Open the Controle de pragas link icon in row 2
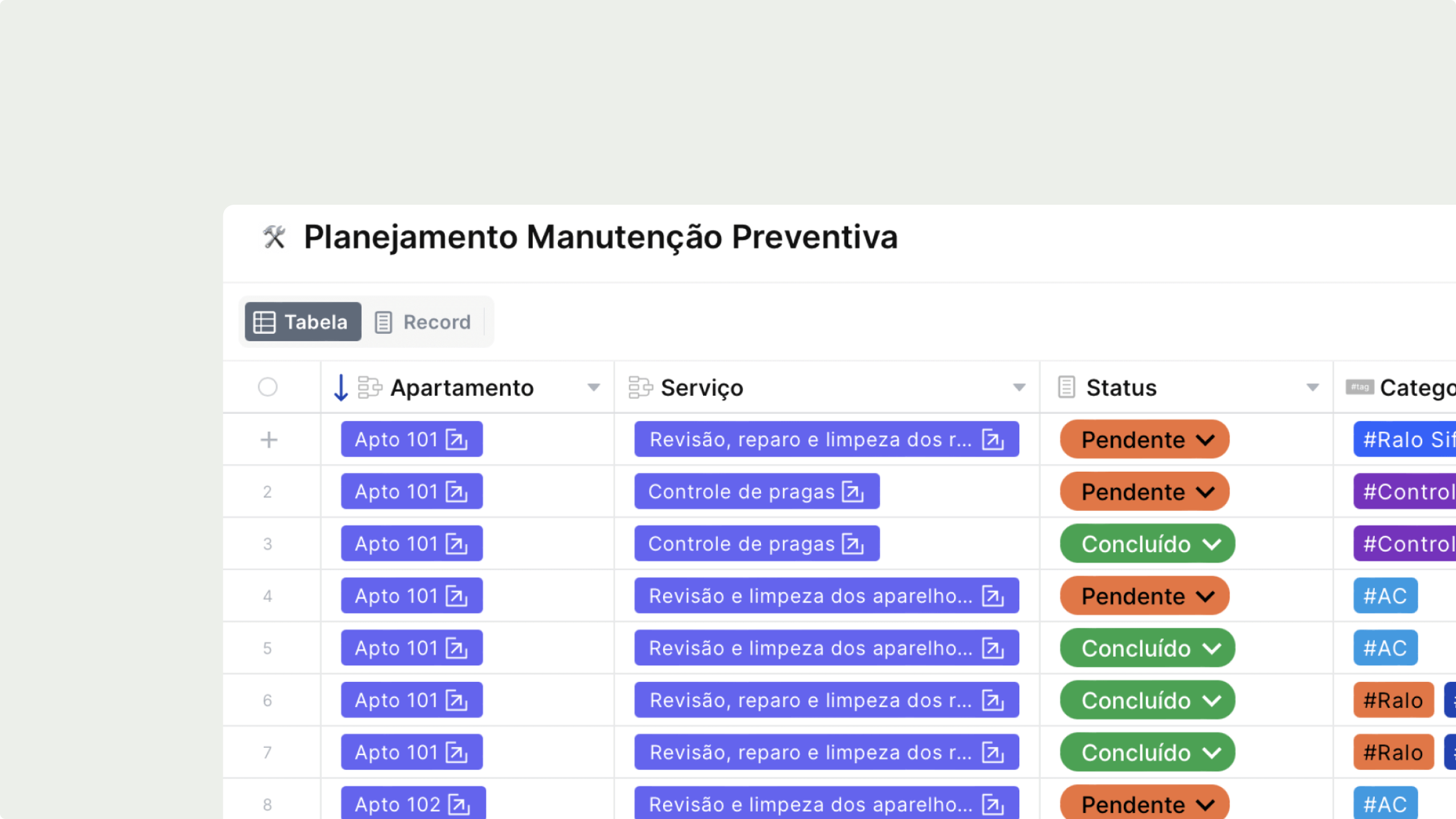Screen dimensions: 1456x819 (x=853, y=493)
